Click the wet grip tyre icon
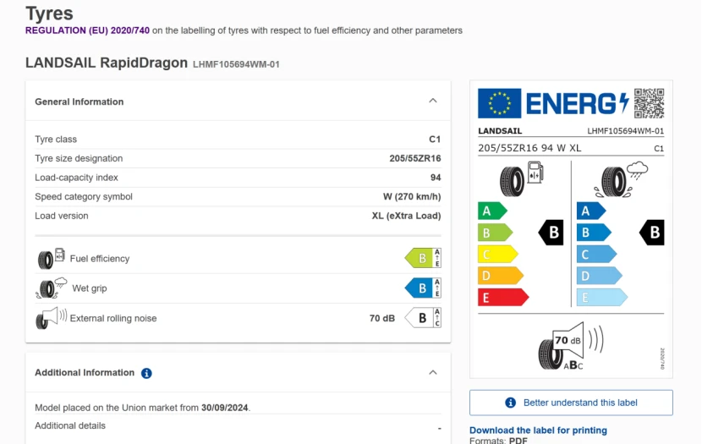This screenshot has width=702, height=444. tap(52, 288)
